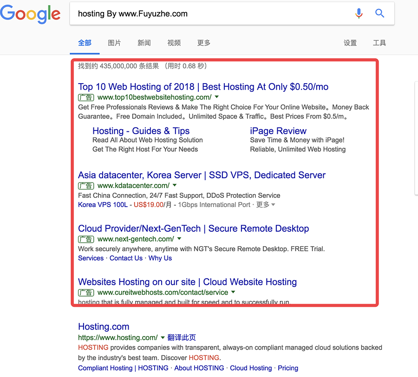The image size is (418, 377).
Task: Click 广告 badge beside kdatacenter URL
Action: (86, 186)
